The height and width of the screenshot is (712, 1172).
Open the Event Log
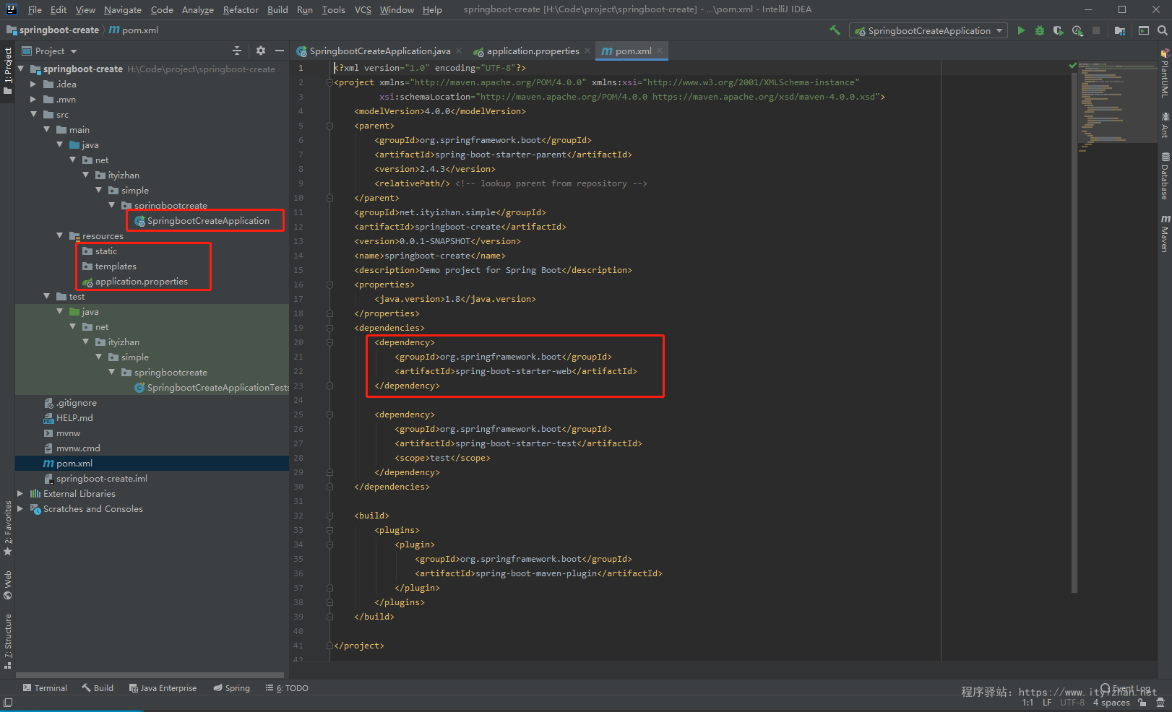point(1125,688)
